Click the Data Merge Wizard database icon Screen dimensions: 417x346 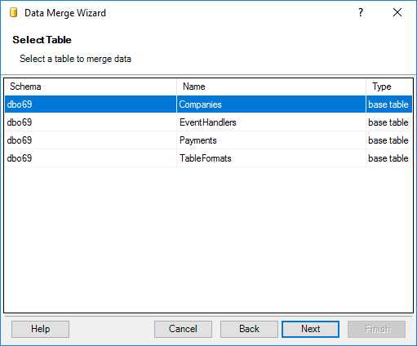(13, 12)
